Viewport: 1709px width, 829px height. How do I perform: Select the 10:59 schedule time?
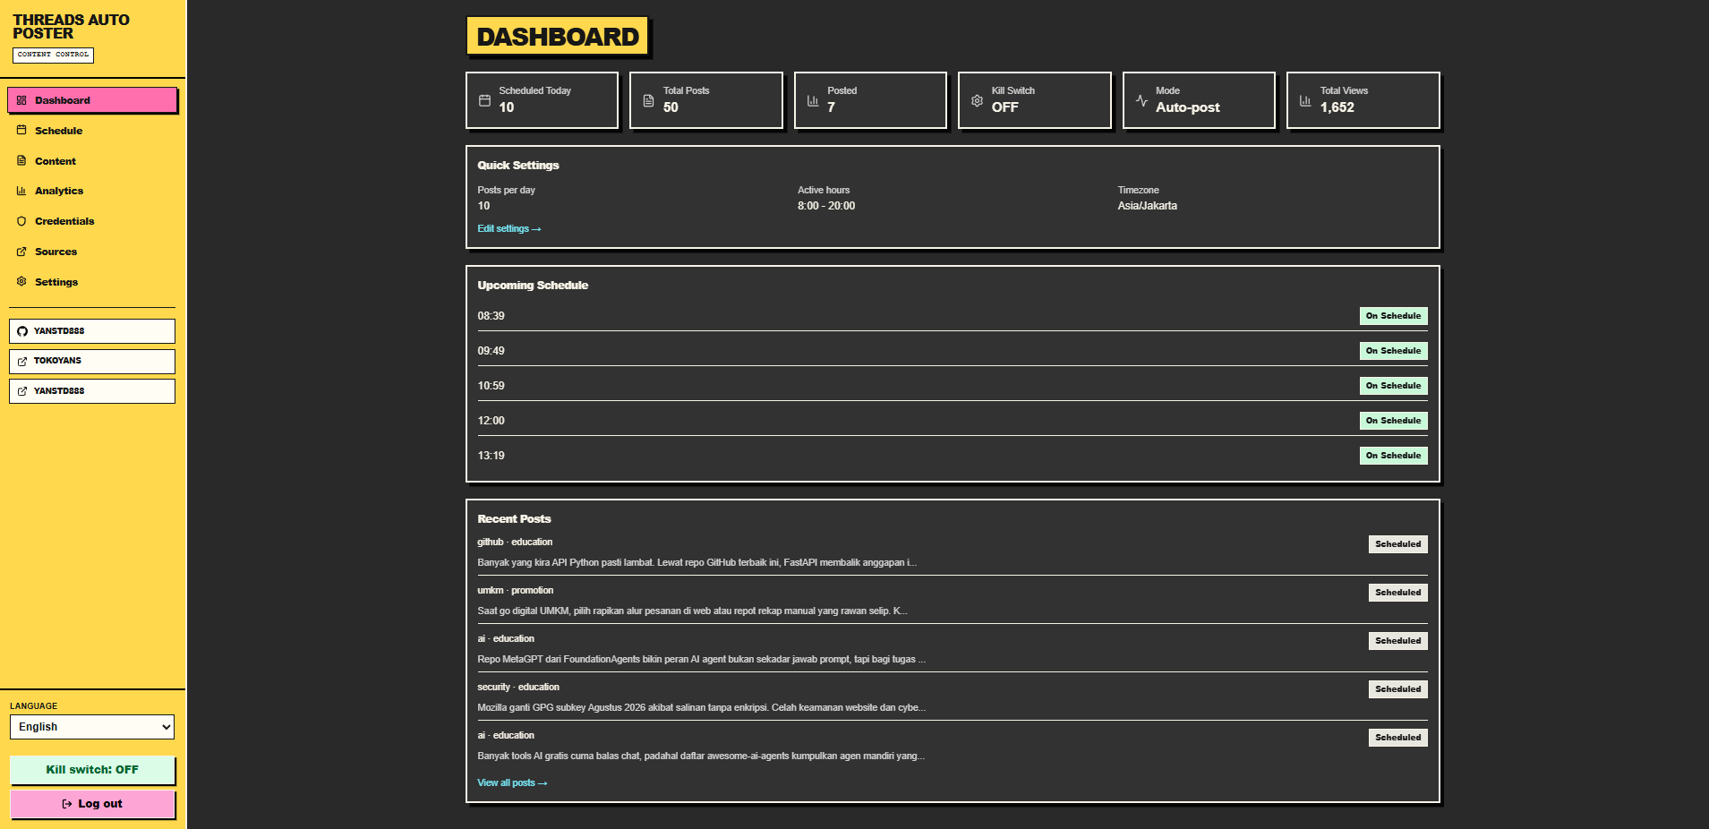pos(491,386)
